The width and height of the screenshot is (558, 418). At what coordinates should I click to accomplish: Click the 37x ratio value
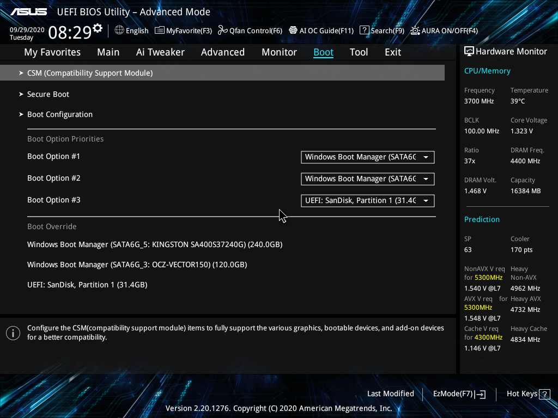click(x=470, y=161)
